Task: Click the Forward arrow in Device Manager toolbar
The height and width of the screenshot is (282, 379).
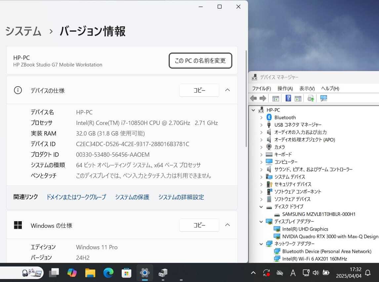Action: pyautogui.click(x=263, y=98)
